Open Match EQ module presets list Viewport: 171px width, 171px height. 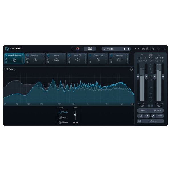pyautogui.click(x=69, y=62)
